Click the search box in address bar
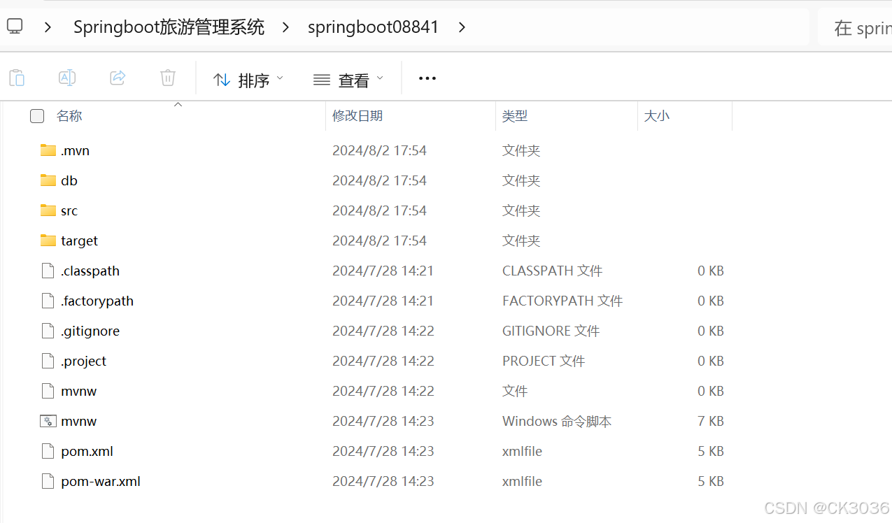The image size is (892, 523). pos(855,27)
